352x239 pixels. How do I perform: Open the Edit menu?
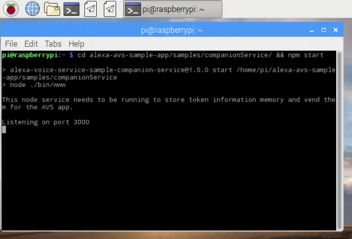[x=31, y=44]
